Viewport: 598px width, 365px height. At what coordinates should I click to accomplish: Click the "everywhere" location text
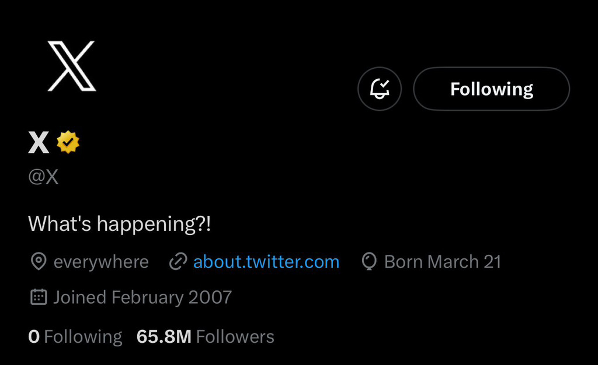101,262
